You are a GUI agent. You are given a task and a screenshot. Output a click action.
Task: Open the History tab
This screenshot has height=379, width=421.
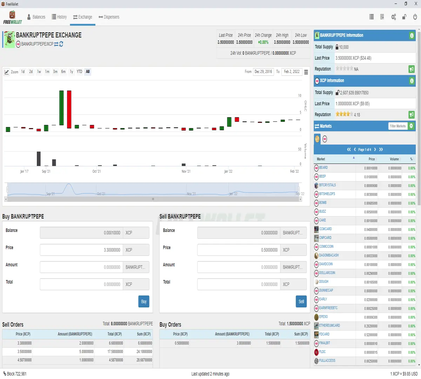[59, 17]
